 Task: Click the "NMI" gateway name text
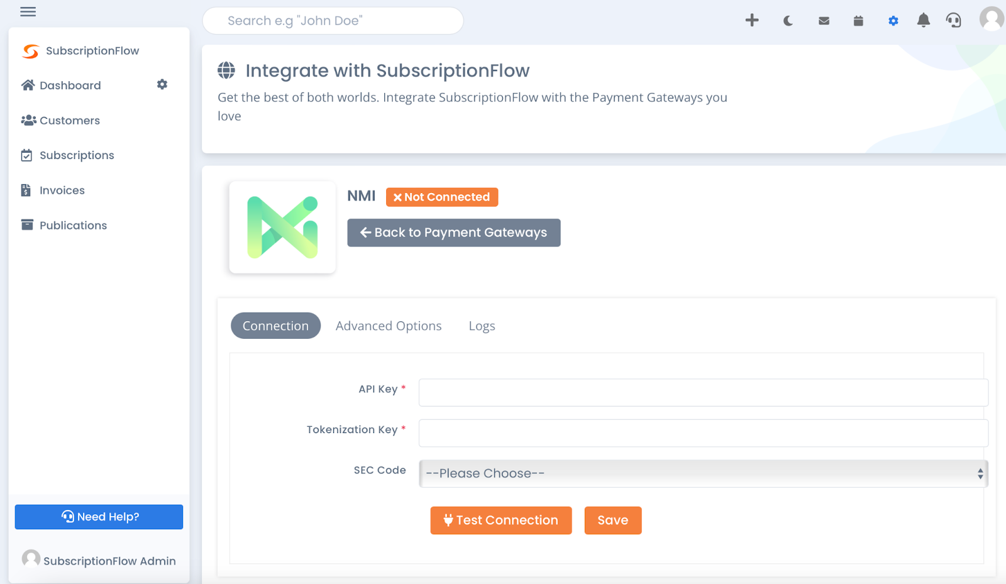362,196
